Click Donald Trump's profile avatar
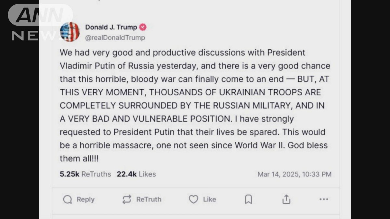The height and width of the screenshot is (219, 390). click(70, 32)
